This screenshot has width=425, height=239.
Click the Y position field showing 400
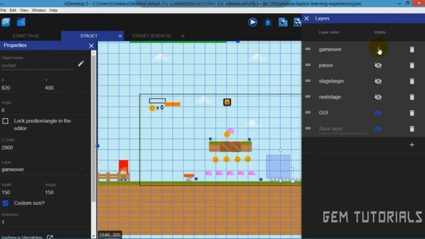(x=65, y=88)
